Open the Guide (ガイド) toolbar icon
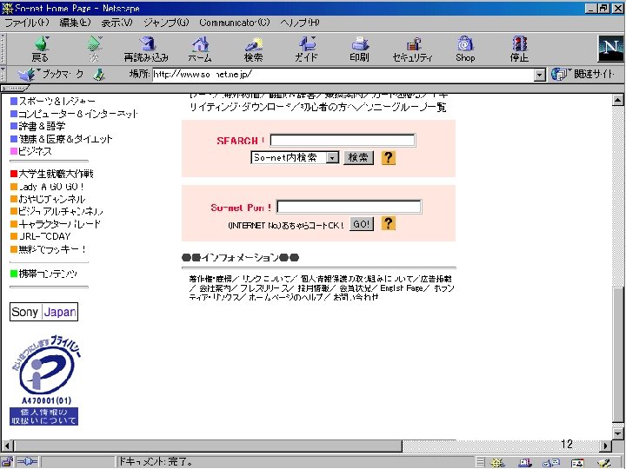 306,49
